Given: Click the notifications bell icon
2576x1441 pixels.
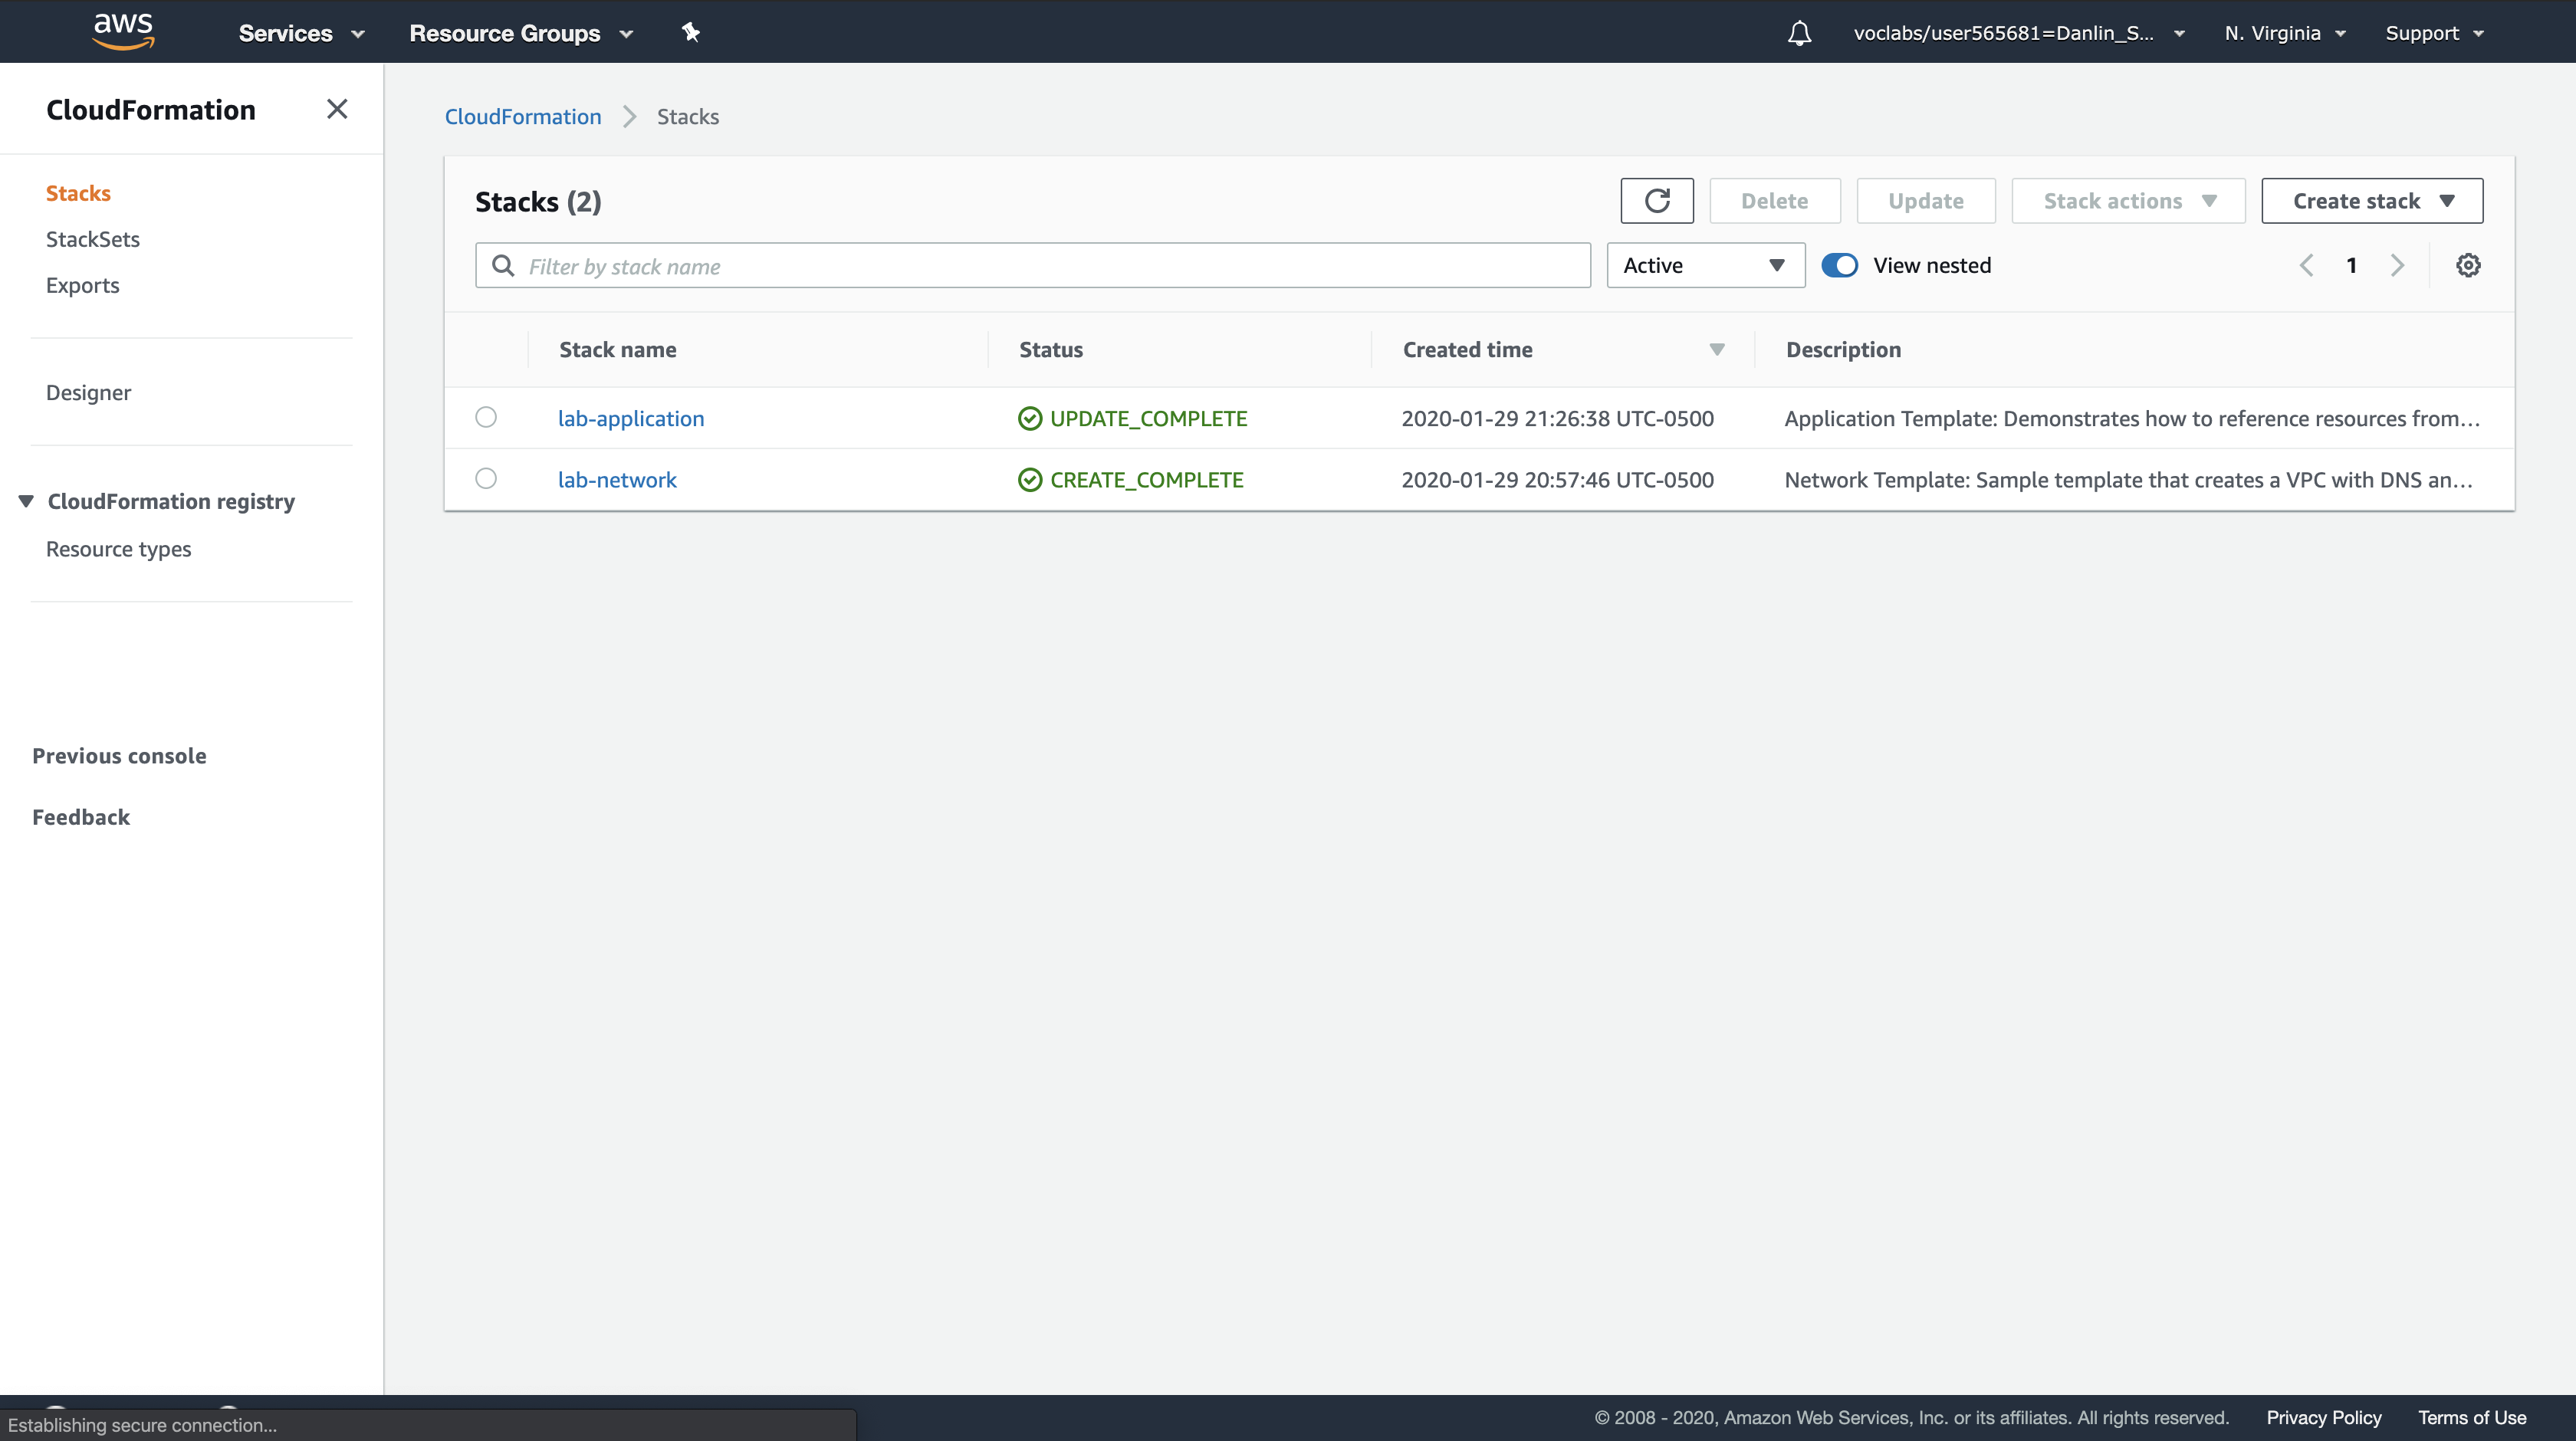Looking at the screenshot, I should 1799,33.
